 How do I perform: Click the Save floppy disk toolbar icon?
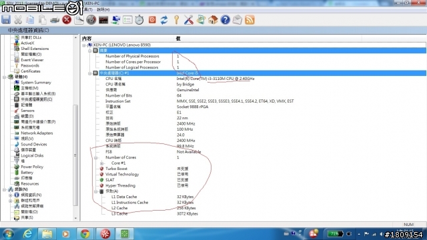(x=6, y=20)
